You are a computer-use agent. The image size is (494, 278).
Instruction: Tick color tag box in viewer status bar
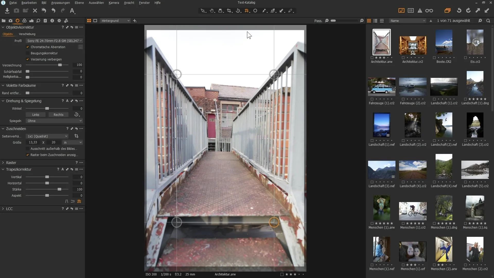(282, 274)
